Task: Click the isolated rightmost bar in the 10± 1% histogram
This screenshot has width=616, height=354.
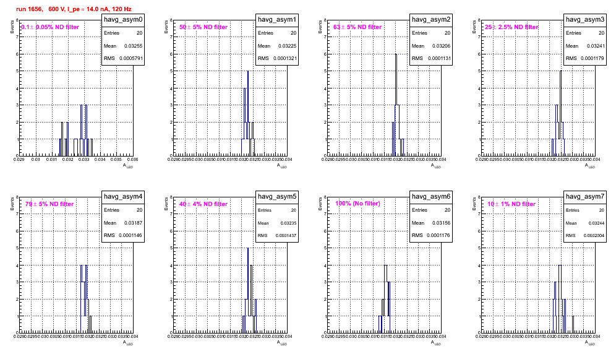Action: coord(573,324)
